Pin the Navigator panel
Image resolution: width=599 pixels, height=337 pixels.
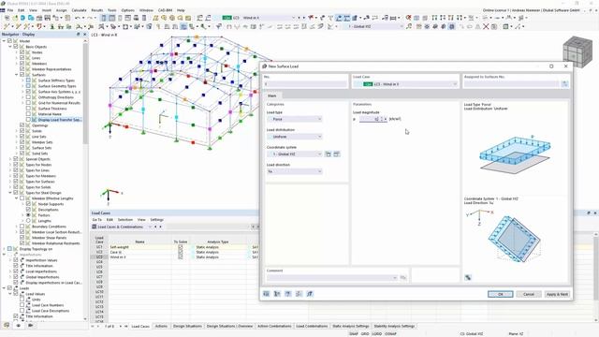click(79, 35)
